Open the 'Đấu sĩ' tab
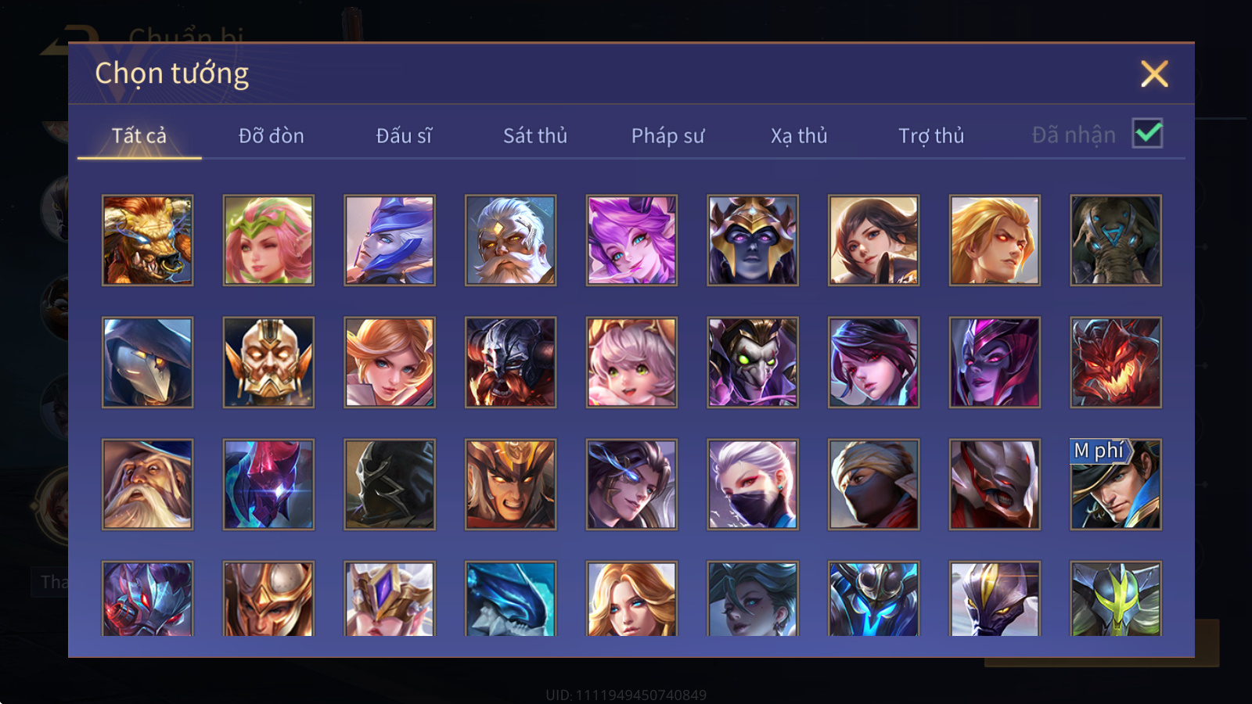Image resolution: width=1252 pixels, height=704 pixels. pos(404,136)
